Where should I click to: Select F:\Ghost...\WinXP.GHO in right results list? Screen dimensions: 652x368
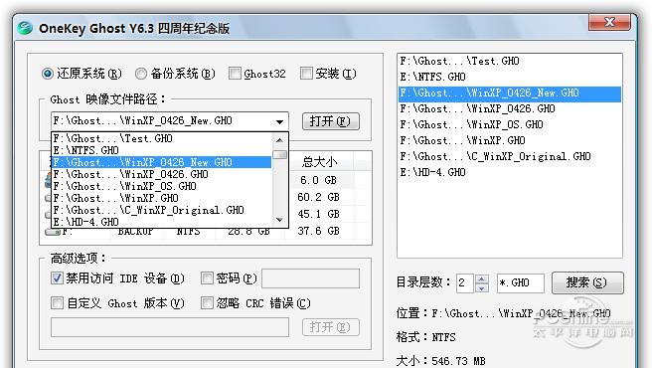coord(510,140)
